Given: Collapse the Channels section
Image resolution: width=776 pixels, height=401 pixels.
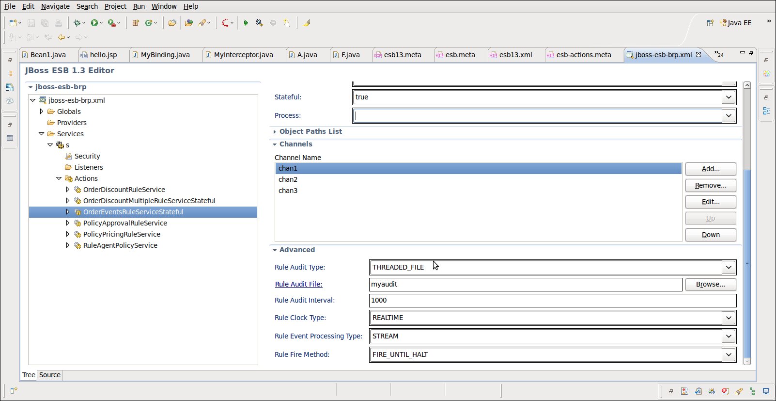Looking at the screenshot, I should 275,144.
